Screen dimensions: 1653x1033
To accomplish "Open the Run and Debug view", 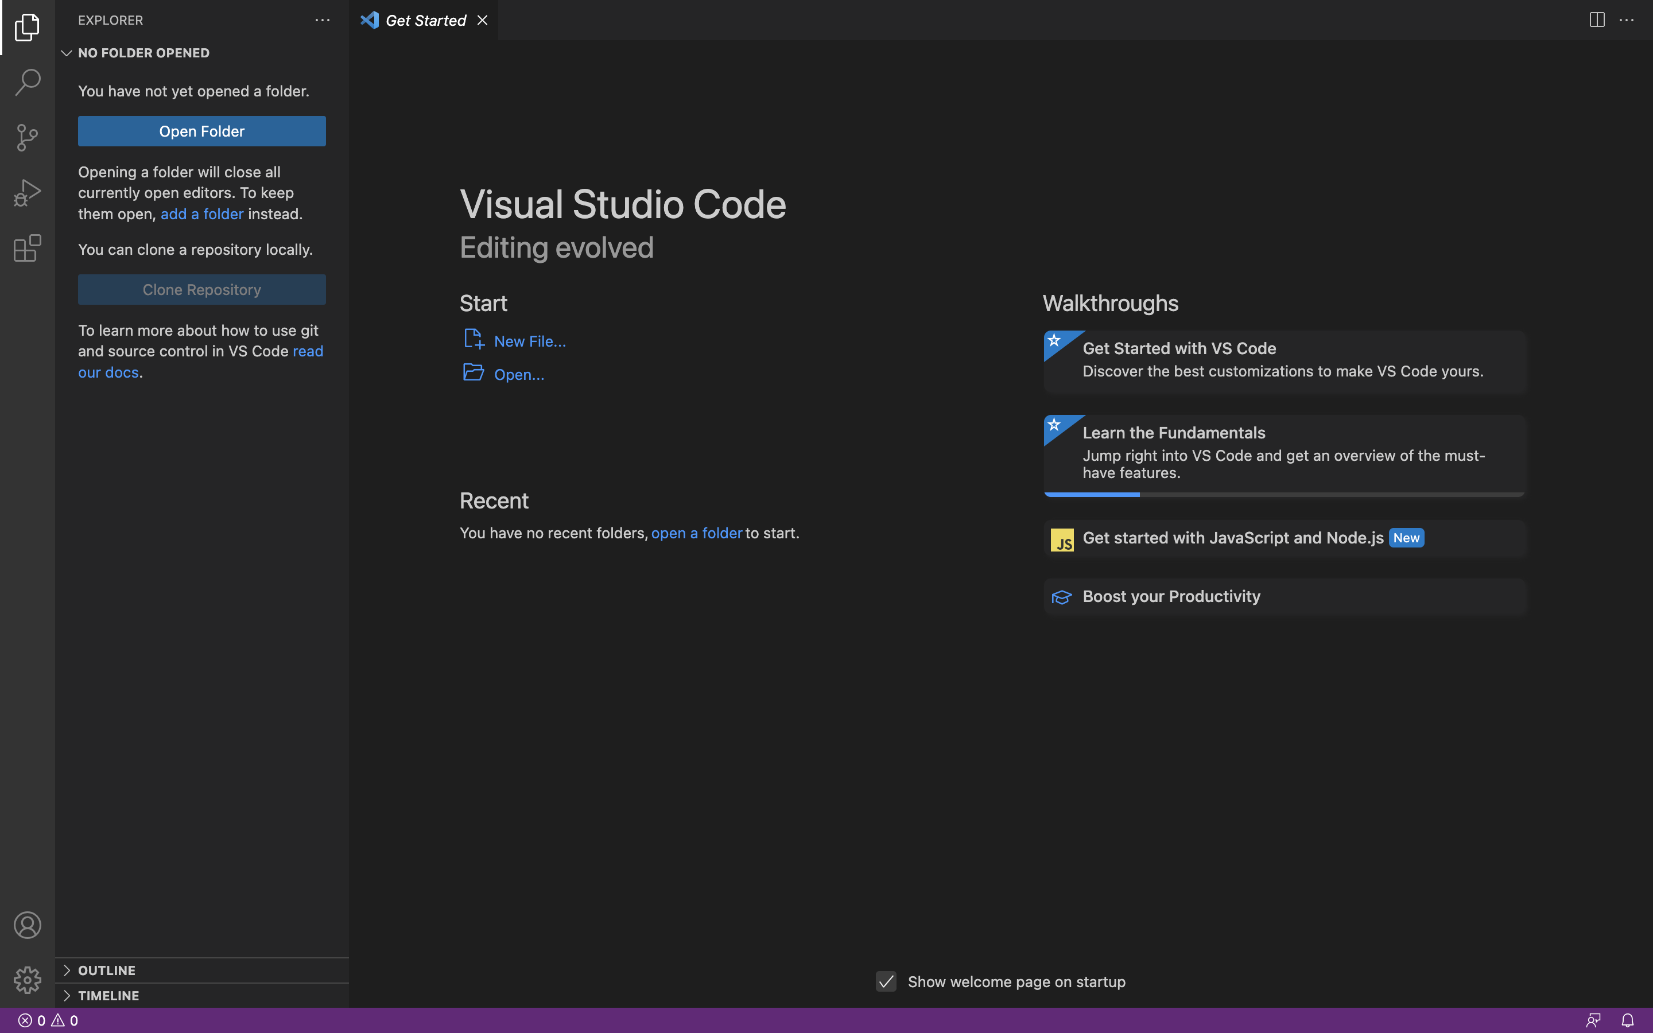I will 28,193.
